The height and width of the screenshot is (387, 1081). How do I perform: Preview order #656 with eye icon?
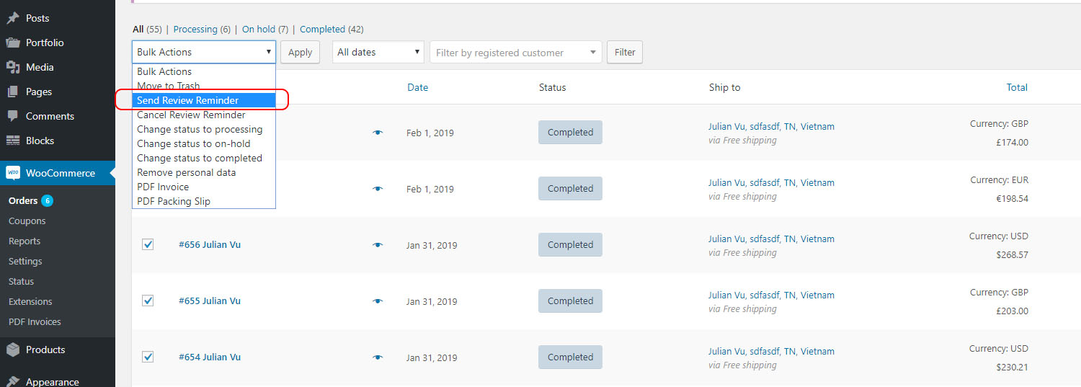(x=377, y=245)
